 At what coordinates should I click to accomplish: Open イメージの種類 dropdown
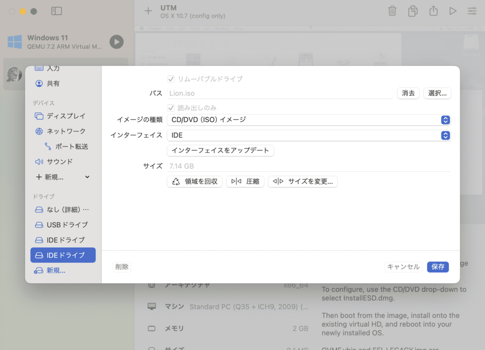tap(309, 120)
